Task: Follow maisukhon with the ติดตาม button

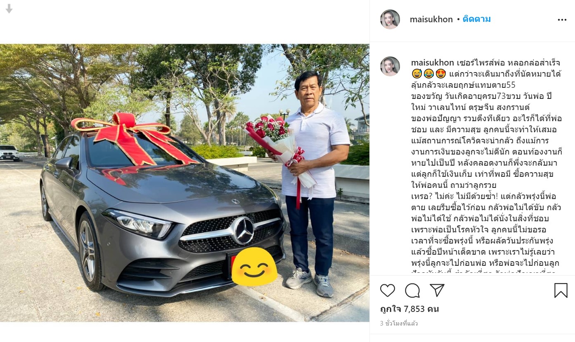Action: tap(477, 19)
